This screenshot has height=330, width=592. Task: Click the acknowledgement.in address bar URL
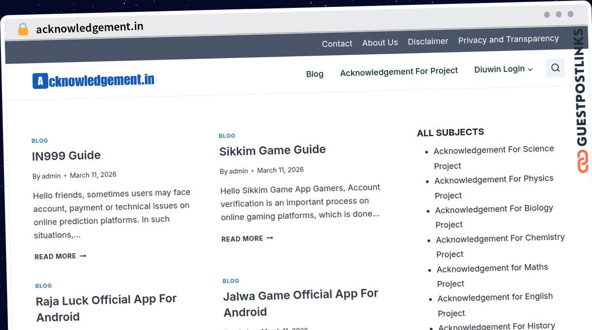click(x=90, y=28)
